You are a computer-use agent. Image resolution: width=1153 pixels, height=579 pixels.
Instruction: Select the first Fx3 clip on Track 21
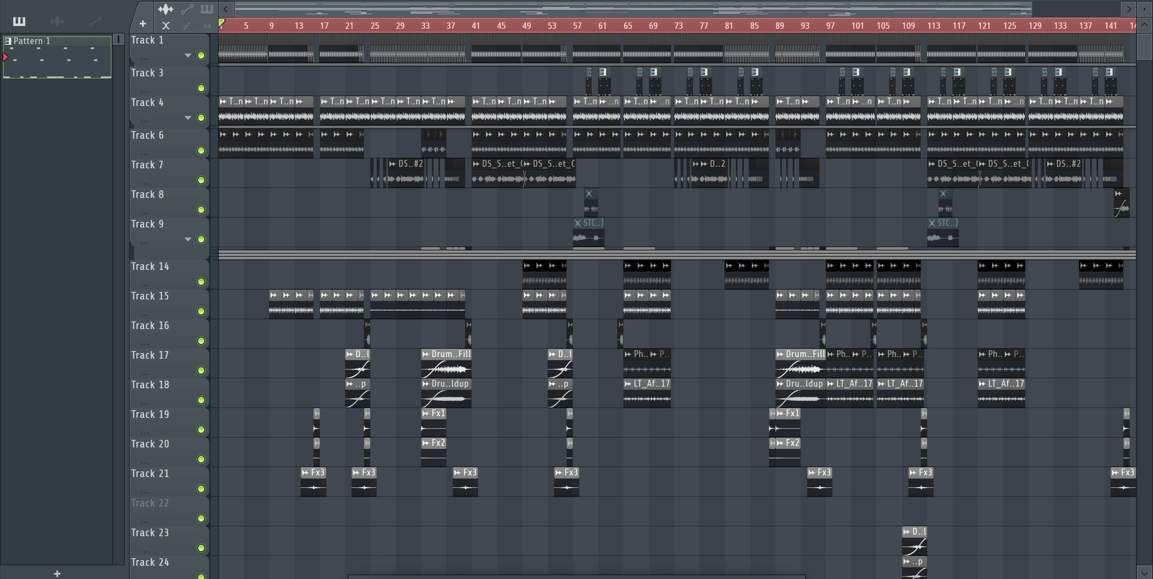point(313,481)
